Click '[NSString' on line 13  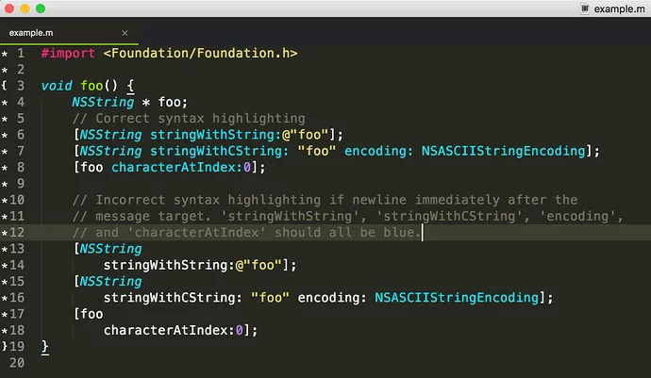(x=108, y=249)
